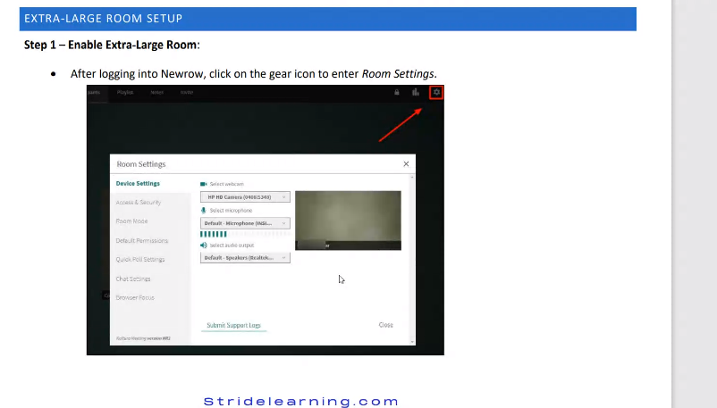Image resolution: width=717 pixels, height=408 pixels.
Task: Click the lock icon in the top bar
Action: coord(396,92)
